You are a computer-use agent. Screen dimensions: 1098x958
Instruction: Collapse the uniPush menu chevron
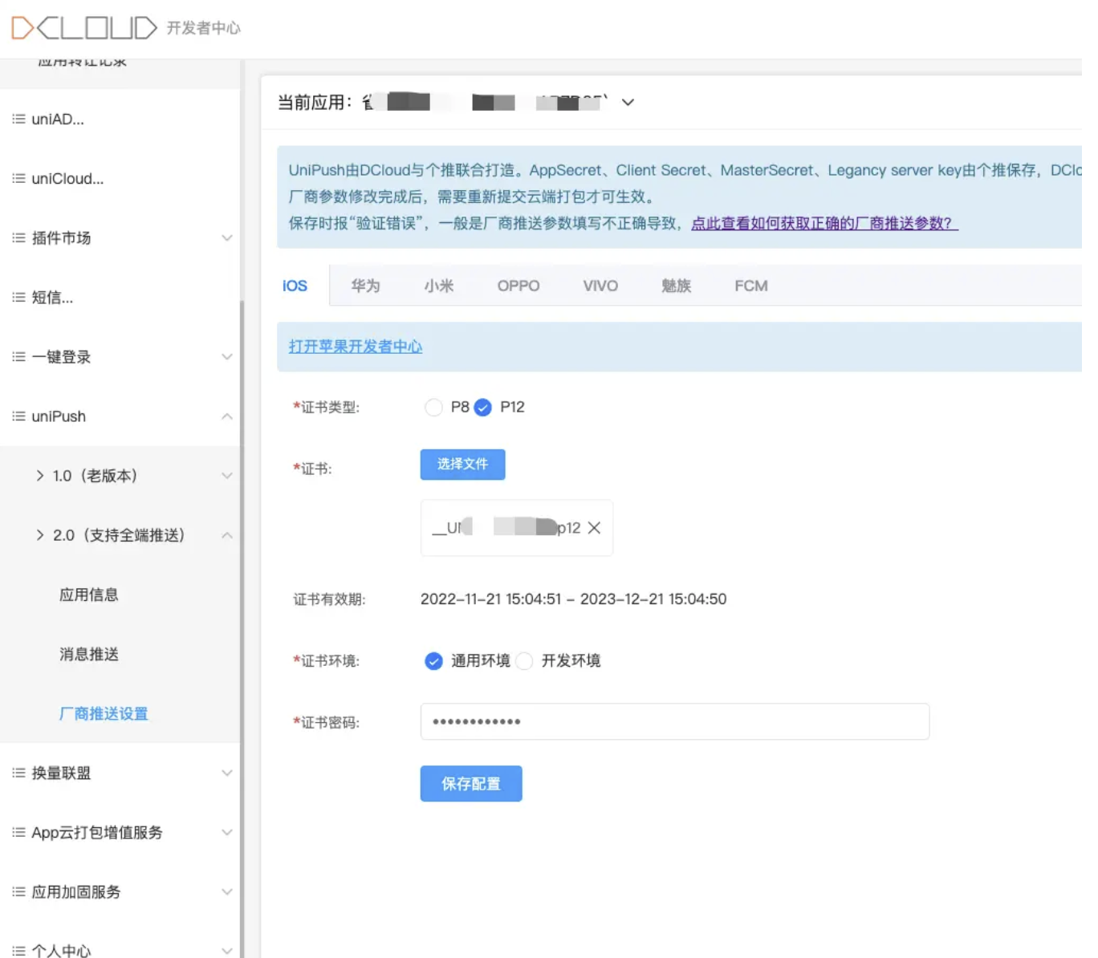[227, 416]
